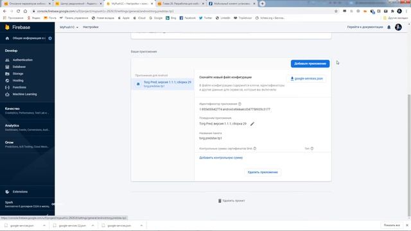Open the Chrome extensions puzzle icon
The image size is (411, 231).
point(392,12)
